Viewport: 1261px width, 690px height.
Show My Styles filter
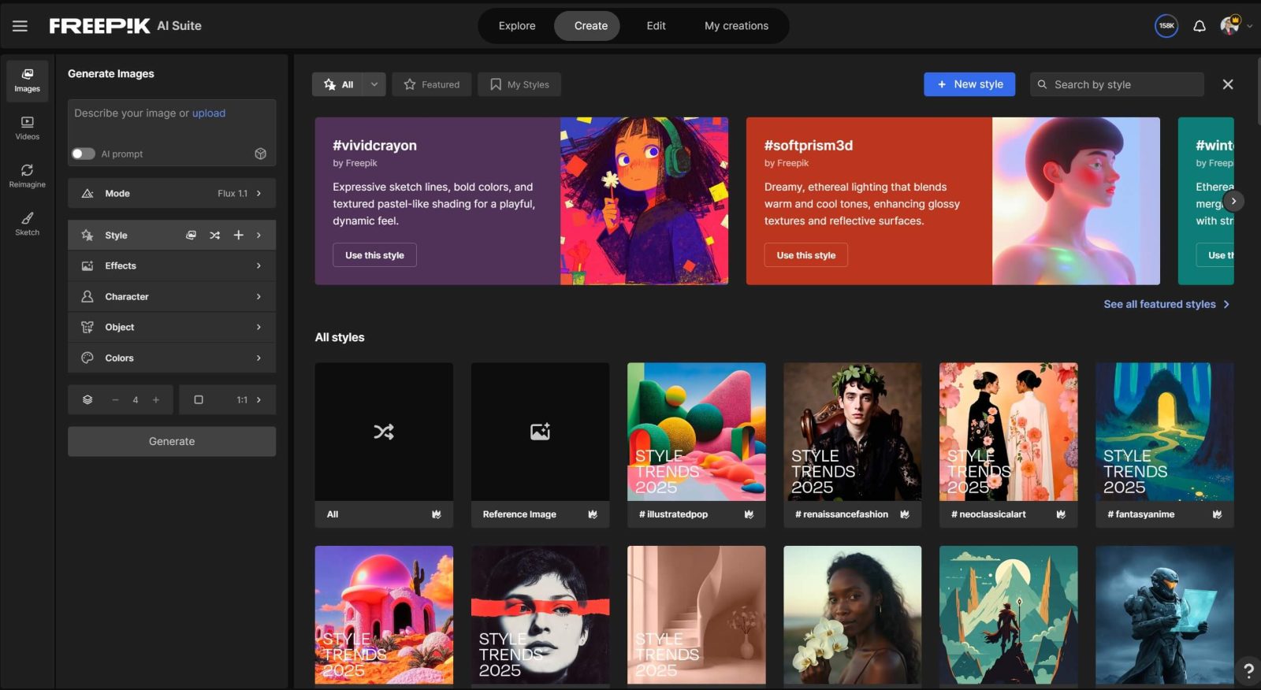coord(519,84)
